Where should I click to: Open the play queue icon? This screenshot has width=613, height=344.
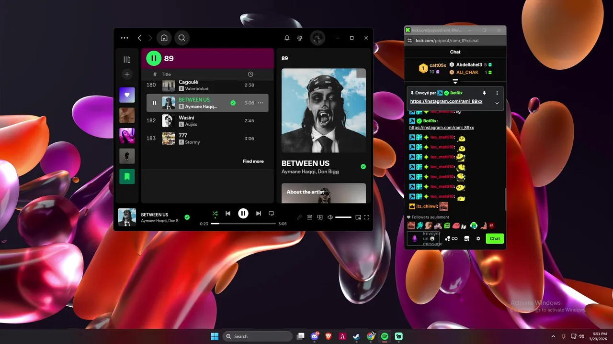[310, 217]
